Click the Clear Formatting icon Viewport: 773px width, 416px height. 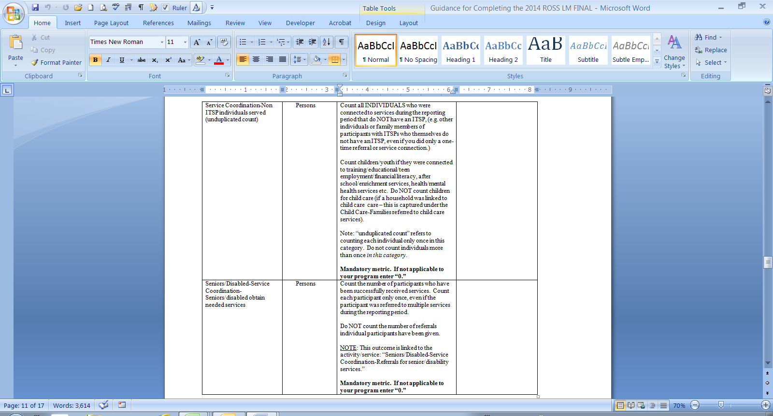[224, 42]
